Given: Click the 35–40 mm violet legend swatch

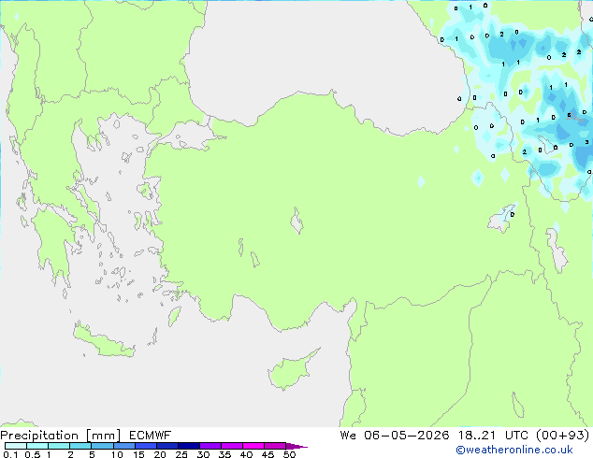Looking at the screenshot, I should click(x=231, y=446).
